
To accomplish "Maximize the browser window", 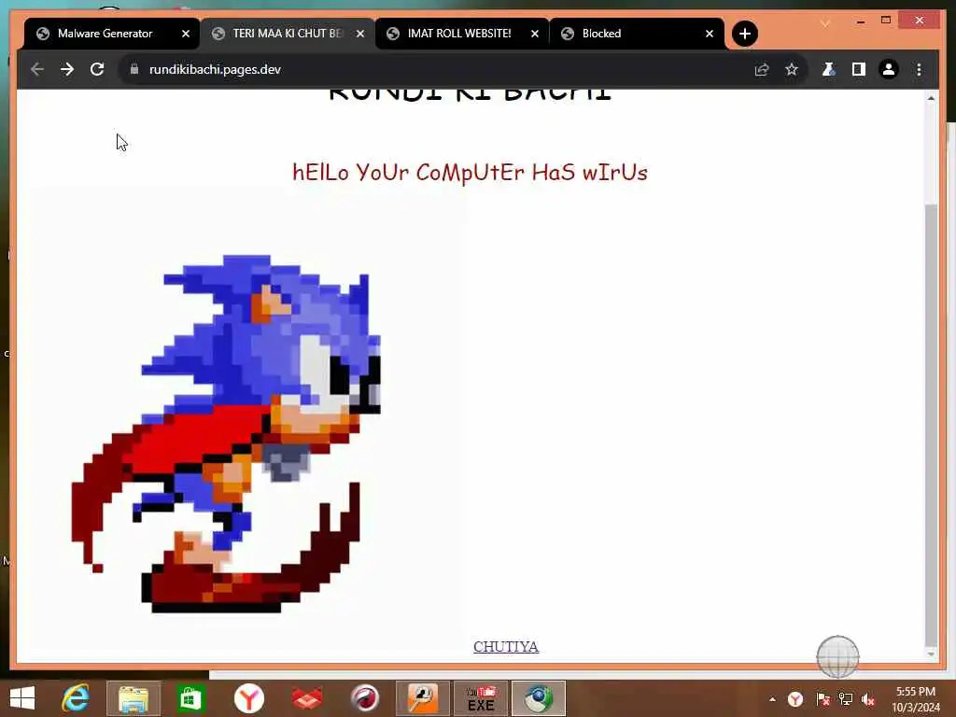I will pos(886,21).
